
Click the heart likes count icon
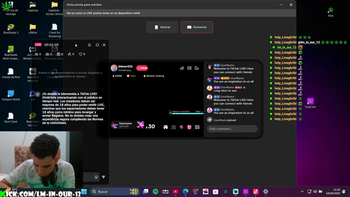pyautogui.click(x=80, y=54)
